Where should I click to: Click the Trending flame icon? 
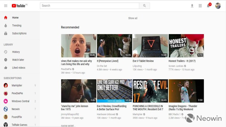[6, 26]
